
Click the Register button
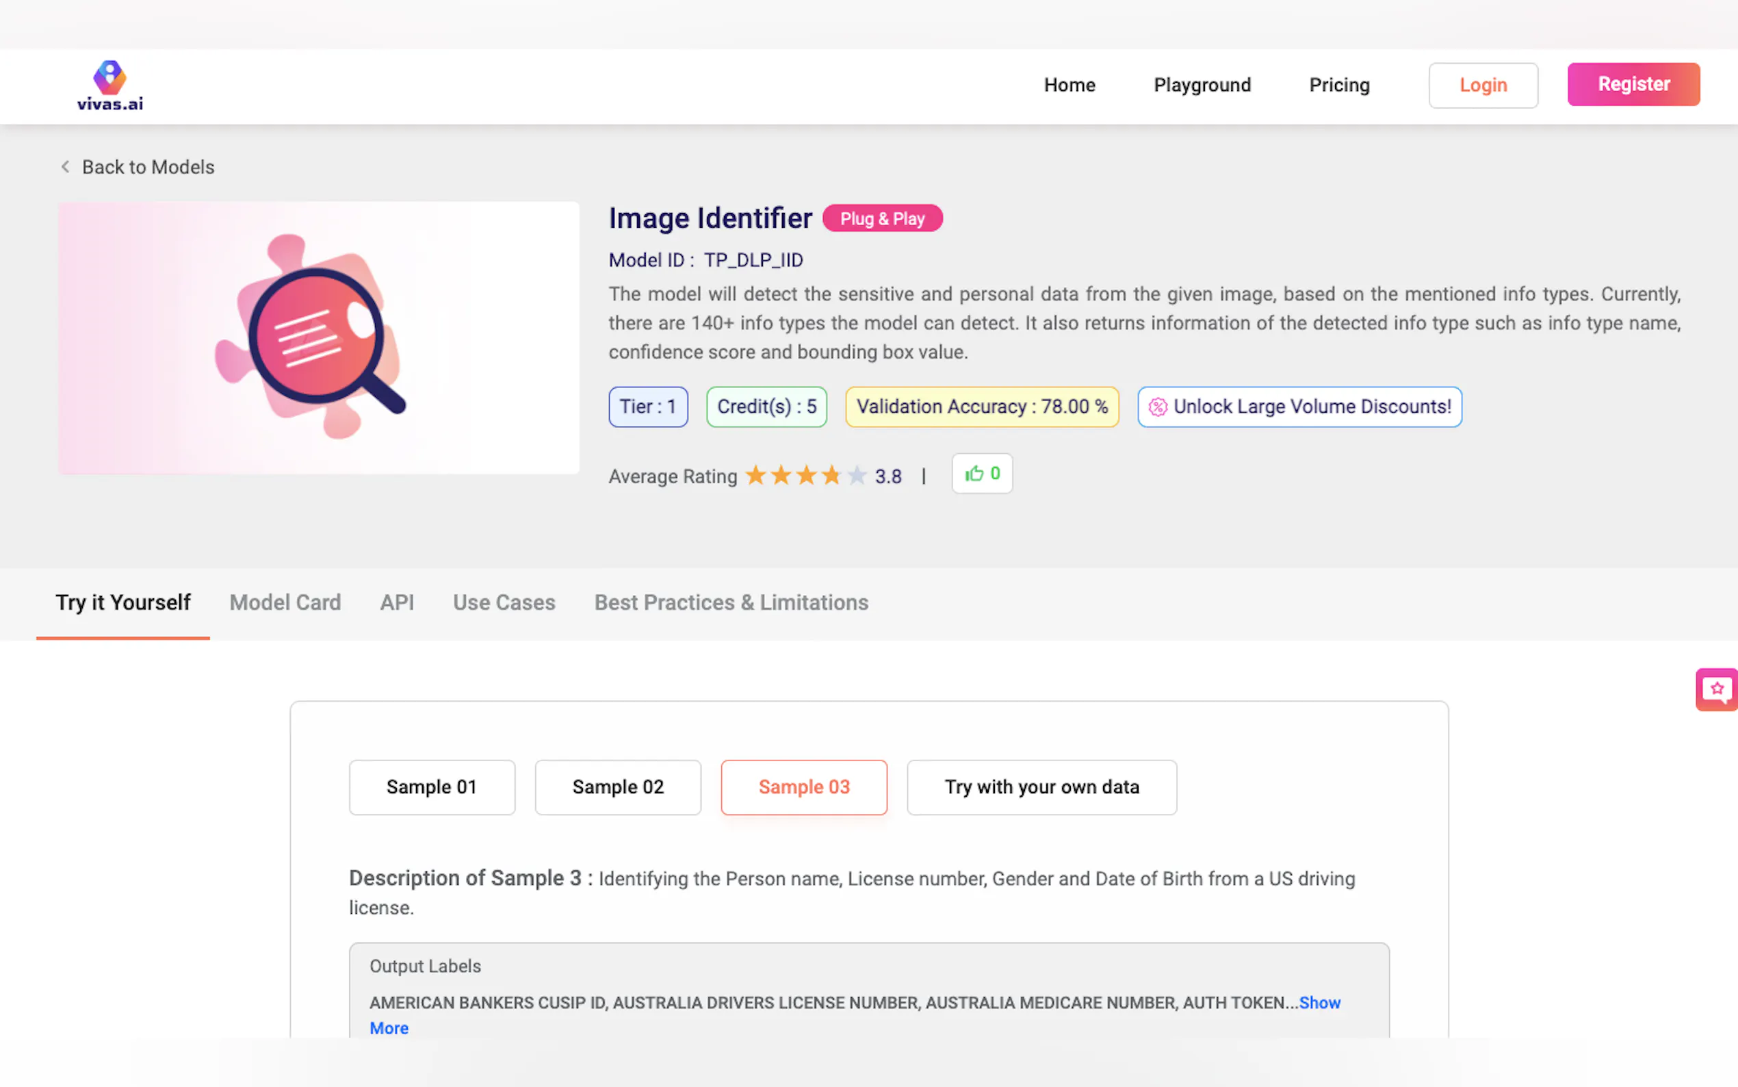click(1633, 84)
